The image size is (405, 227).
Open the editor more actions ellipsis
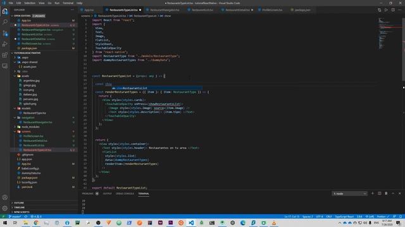point(400,10)
